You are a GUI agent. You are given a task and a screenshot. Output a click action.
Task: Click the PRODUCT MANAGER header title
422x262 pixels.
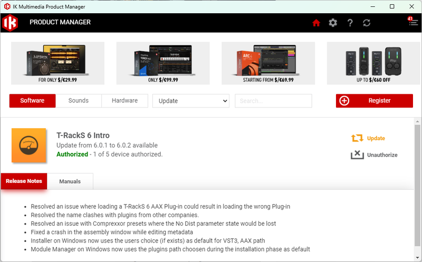coord(60,22)
